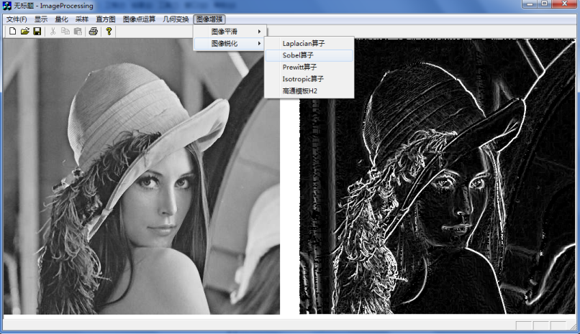The height and width of the screenshot is (334, 580).
Task: Open the 直方图 menu
Action: click(x=105, y=19)
